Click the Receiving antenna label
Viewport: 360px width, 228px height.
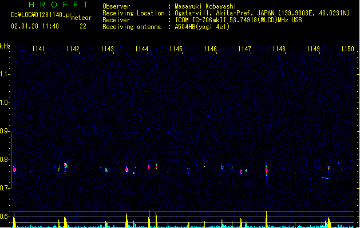(132, 27)
